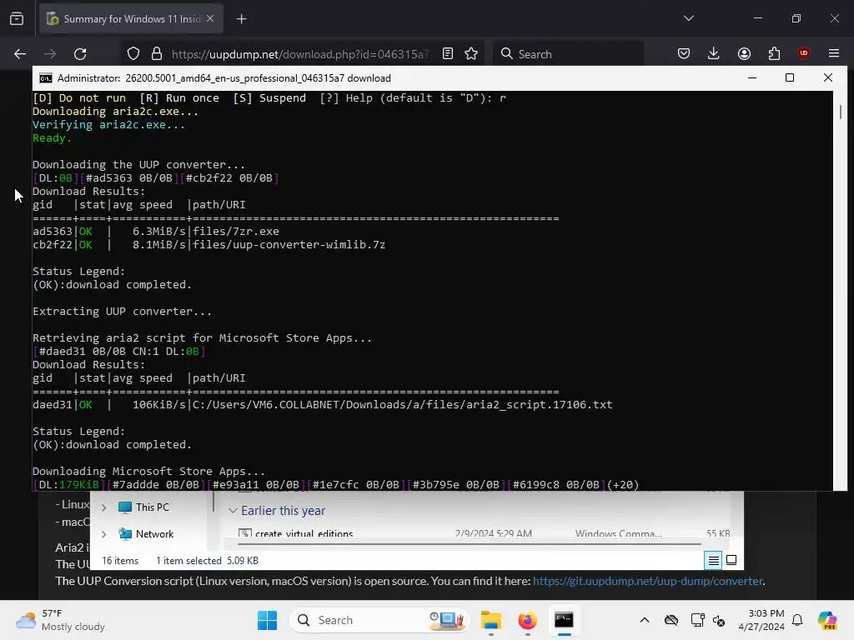Close the Summary for Windows 11 tab
Image resolution: width=854 pixels, height=640 pixels.
point(210,19)
